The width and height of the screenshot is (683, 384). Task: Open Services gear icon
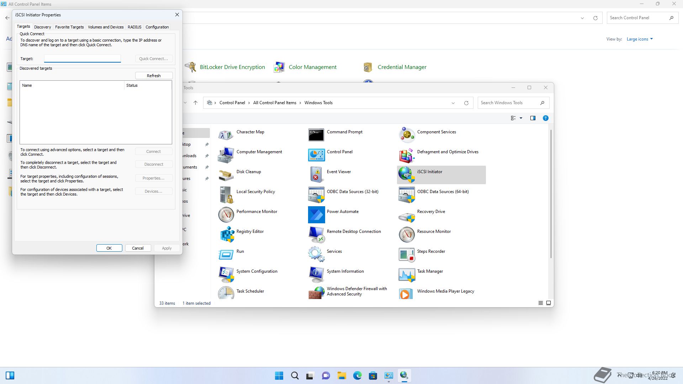316,254
